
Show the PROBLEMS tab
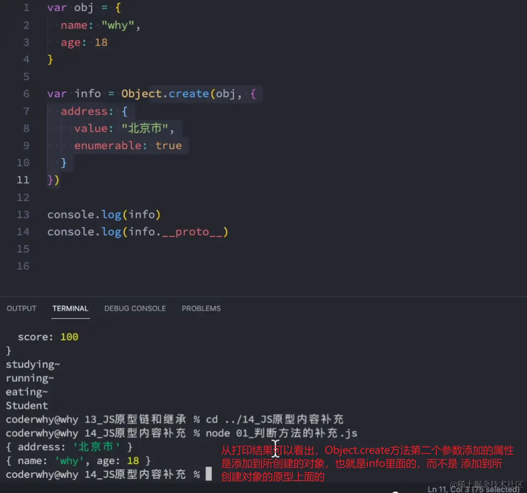point(201,308)
